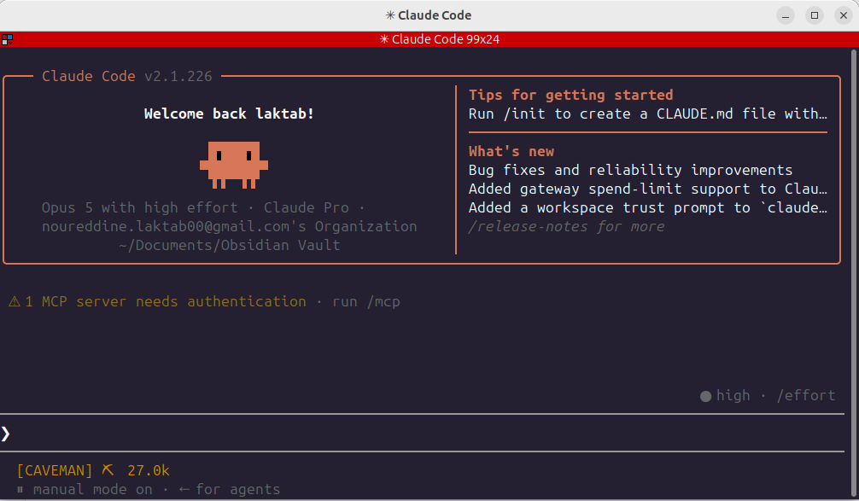Viewport: 859px width, 501px height.
Task: Click the red Claude Code 99x24 titlebar
Action: point(429,39)
